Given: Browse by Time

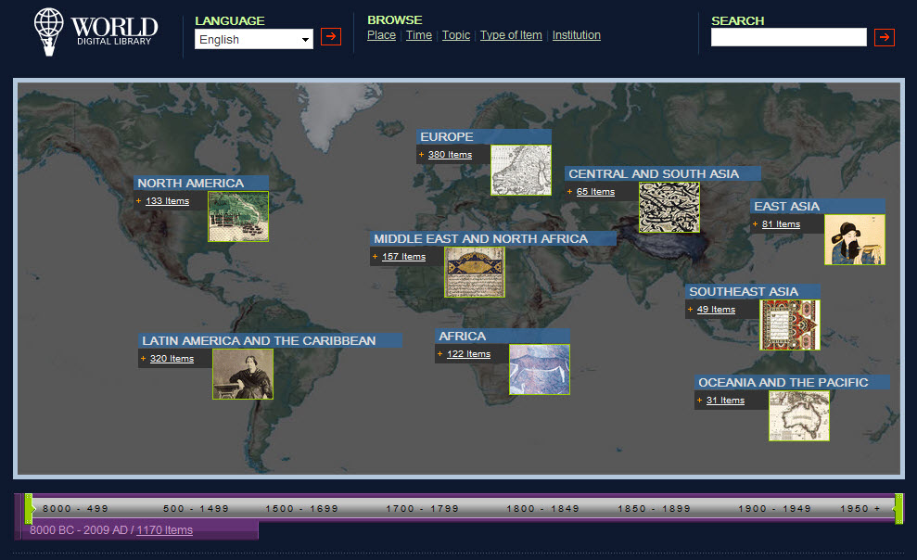Looking at the screenshot, I should 419,35.
